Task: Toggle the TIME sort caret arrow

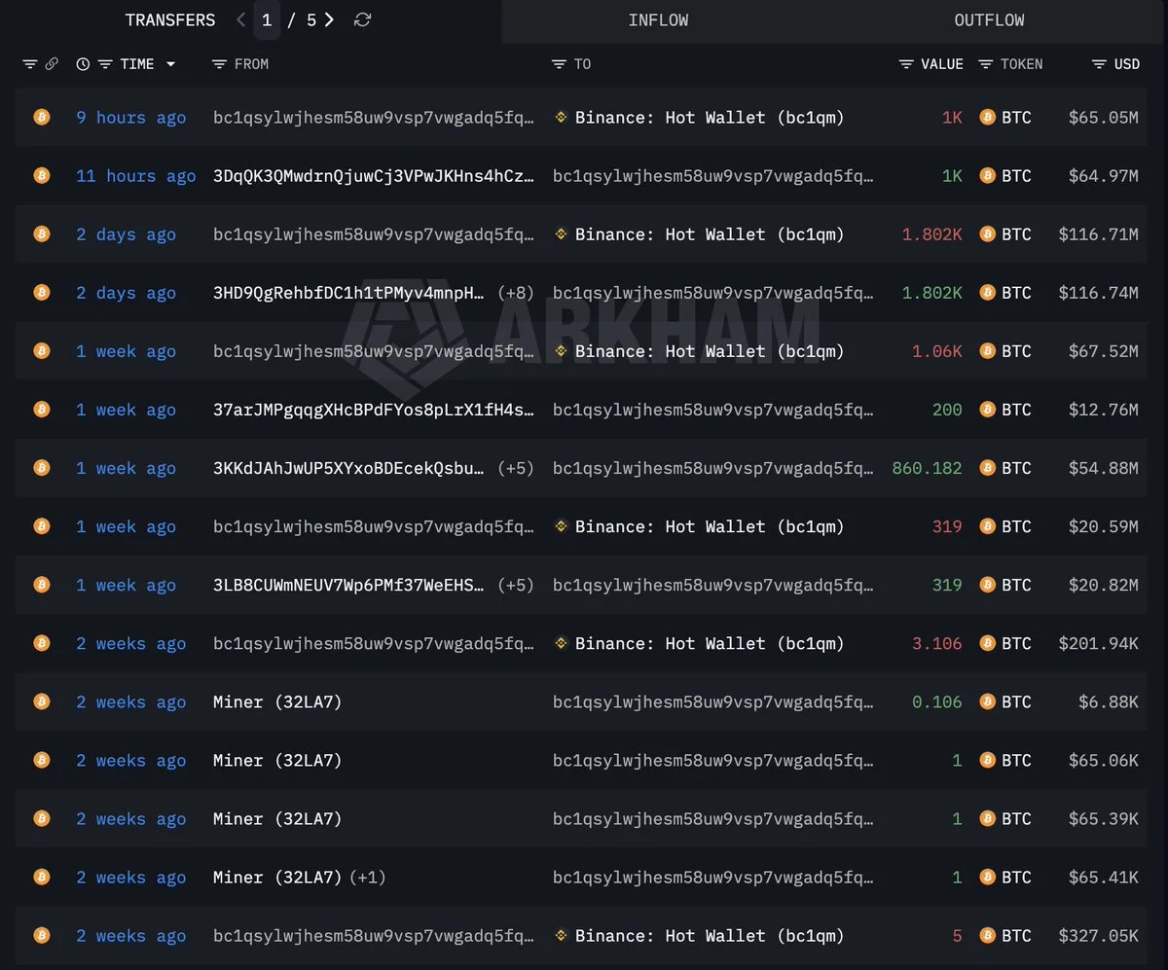Action: point(171,64)
